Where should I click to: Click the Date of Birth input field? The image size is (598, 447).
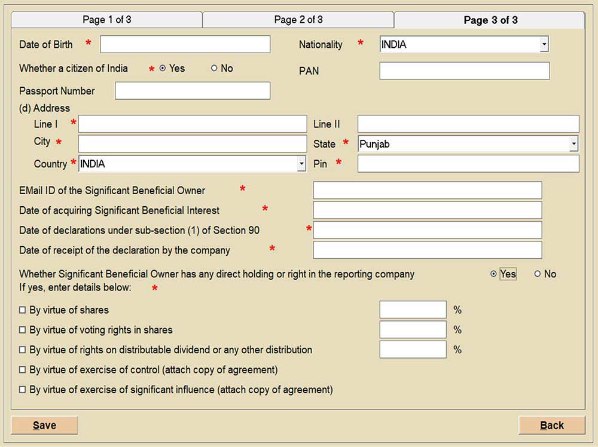pos(185,44)
